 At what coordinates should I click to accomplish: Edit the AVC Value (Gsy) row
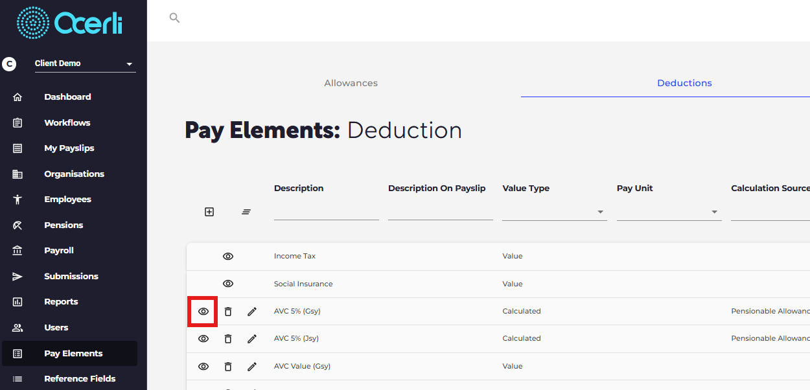pos(252,367)
